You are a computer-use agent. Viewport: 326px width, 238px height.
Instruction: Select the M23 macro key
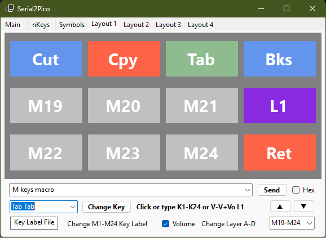(x=124, y=152)
